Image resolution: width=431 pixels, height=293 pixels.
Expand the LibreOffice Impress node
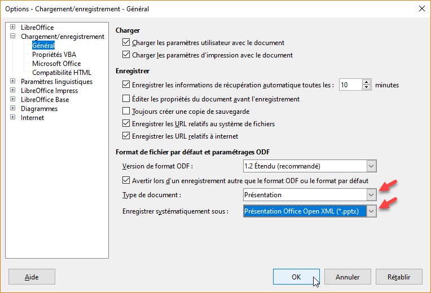tap(13, 90)
